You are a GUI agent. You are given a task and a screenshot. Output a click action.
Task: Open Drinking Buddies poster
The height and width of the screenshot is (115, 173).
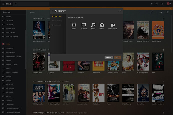(39, 93)
